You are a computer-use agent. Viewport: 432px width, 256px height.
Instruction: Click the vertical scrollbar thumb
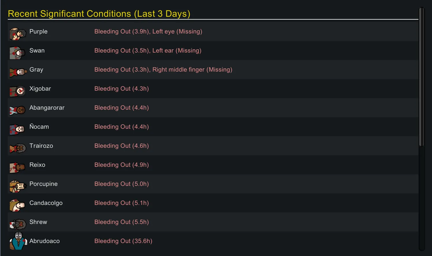coord(422,76)
